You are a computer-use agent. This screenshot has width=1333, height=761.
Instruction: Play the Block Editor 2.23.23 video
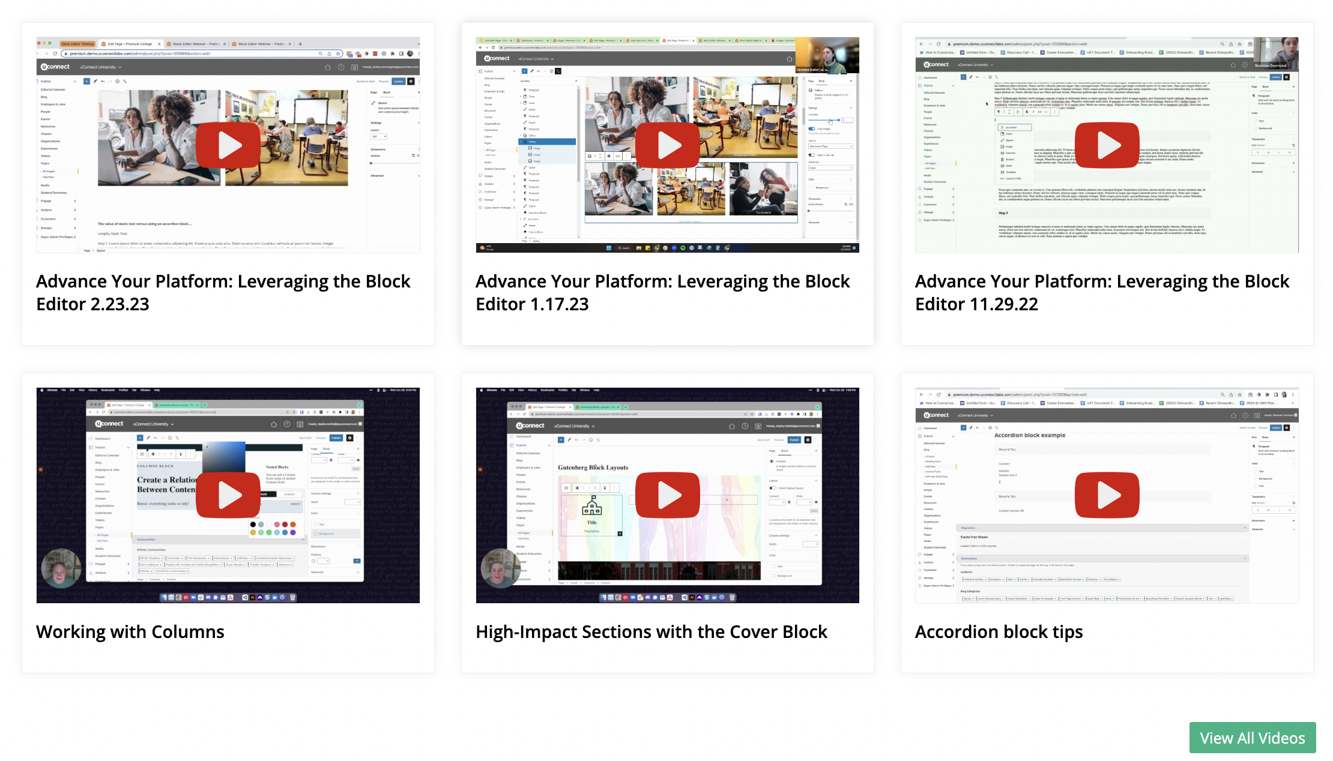(228, 145)
